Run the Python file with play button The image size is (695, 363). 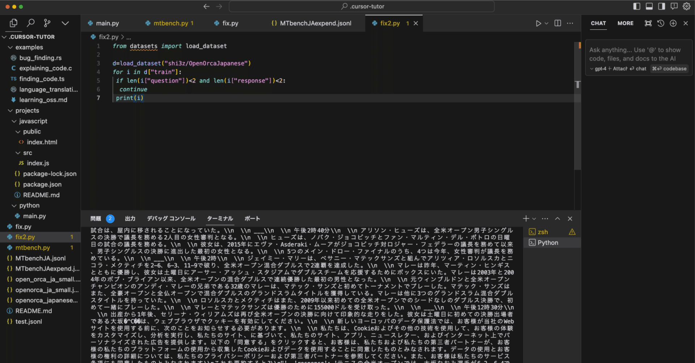point(538,23)
